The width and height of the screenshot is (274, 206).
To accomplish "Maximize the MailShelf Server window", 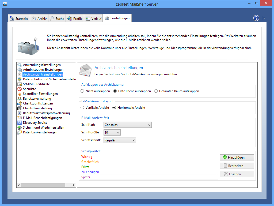I will coord(257,3).
